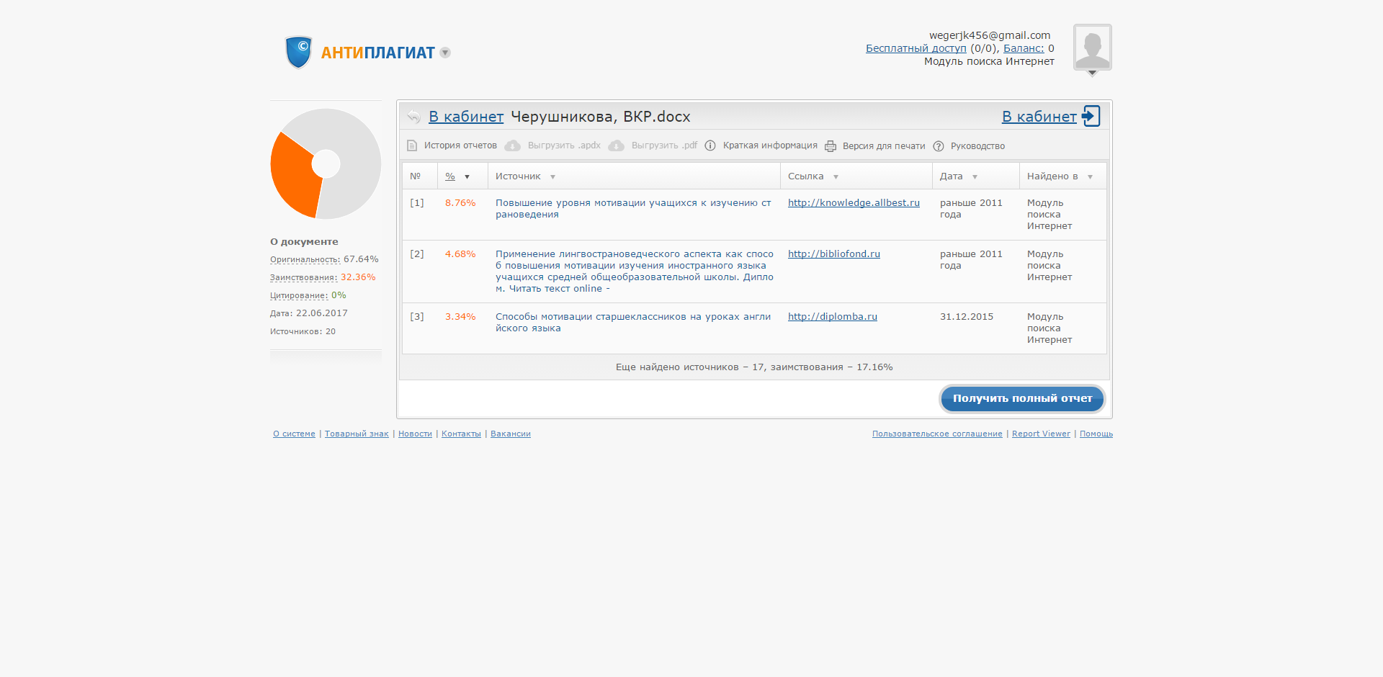Sort the table by the % column

(x=450, y=176)
